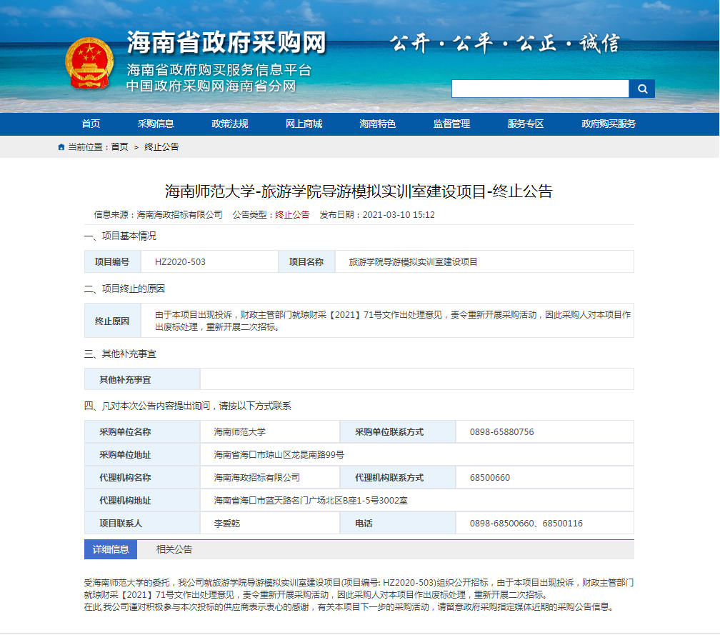Click the 项目名称 label cell
The width and height of the screenshot is (720, 635).
pos(306,262)
